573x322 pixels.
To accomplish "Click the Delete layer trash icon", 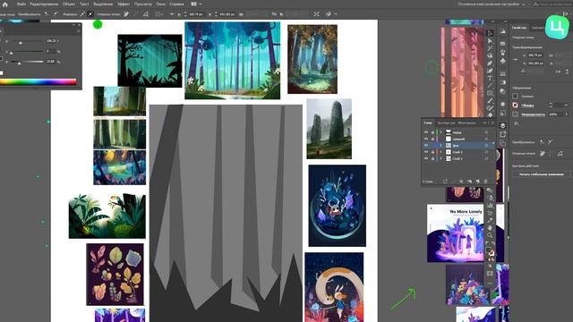I will (x=485, y=181).
